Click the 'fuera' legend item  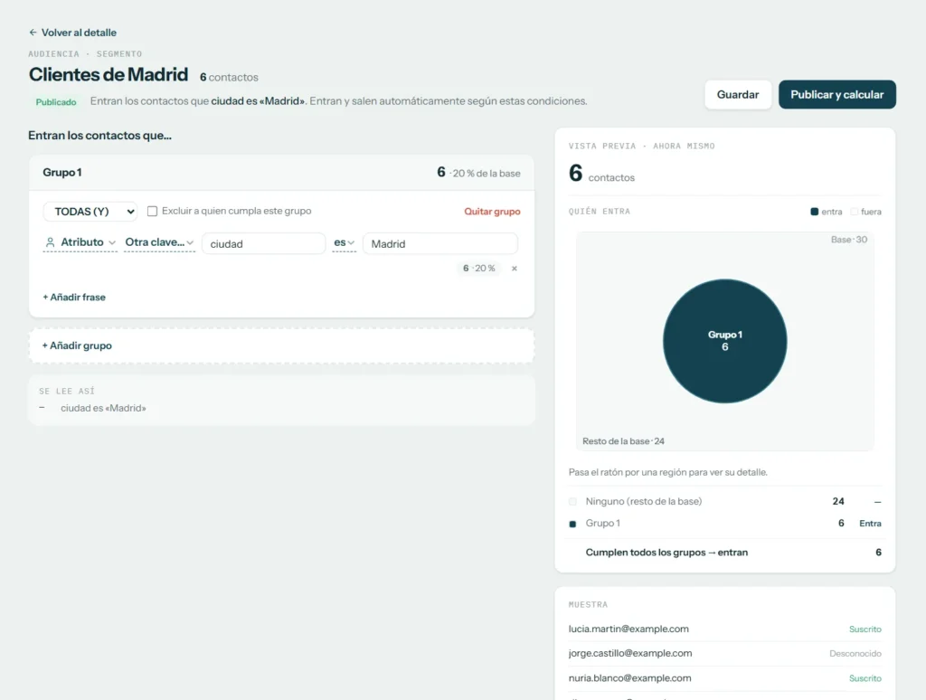click(x=865, y=212)
